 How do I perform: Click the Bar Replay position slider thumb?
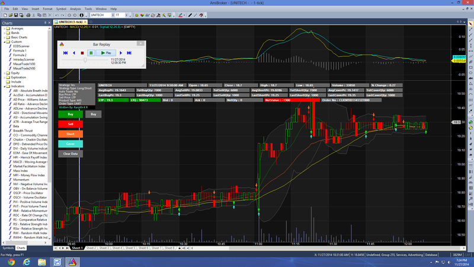pos(85,60)
